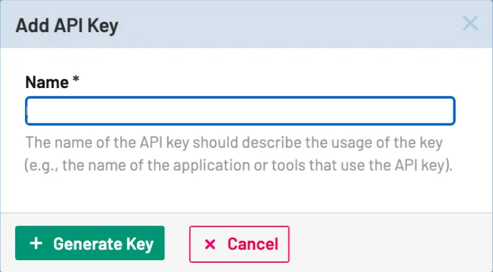The image size is (493, 272).
Task: Focus the Name text input field
Action: click(x=240, y=111)
